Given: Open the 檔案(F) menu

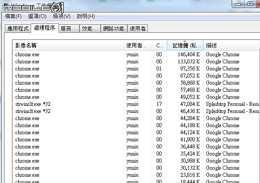Looking at the screenshot, I should coord(13,16).
